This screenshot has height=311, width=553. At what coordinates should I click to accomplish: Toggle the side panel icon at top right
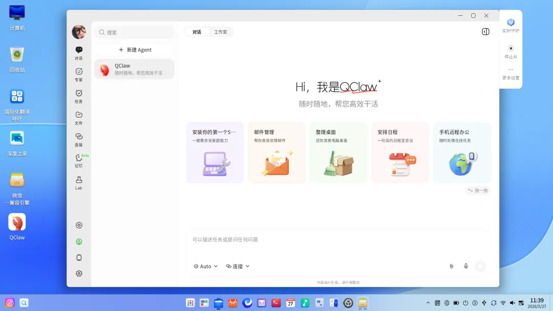click(485, 32)
